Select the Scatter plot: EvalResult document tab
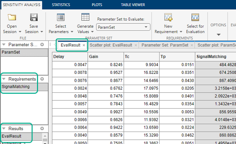The height and width of the screenshot is (144, 236). tap(111, 45)
